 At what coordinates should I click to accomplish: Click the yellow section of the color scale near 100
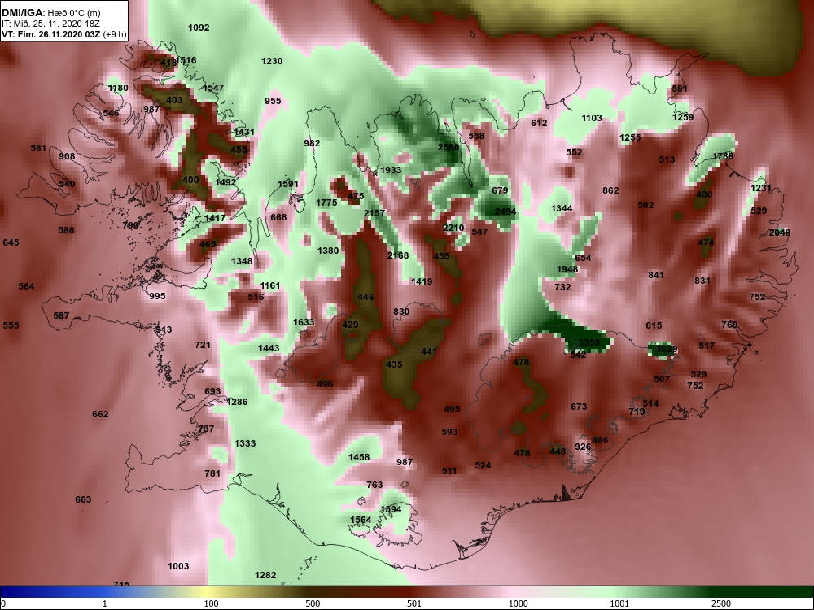(208, 592)
